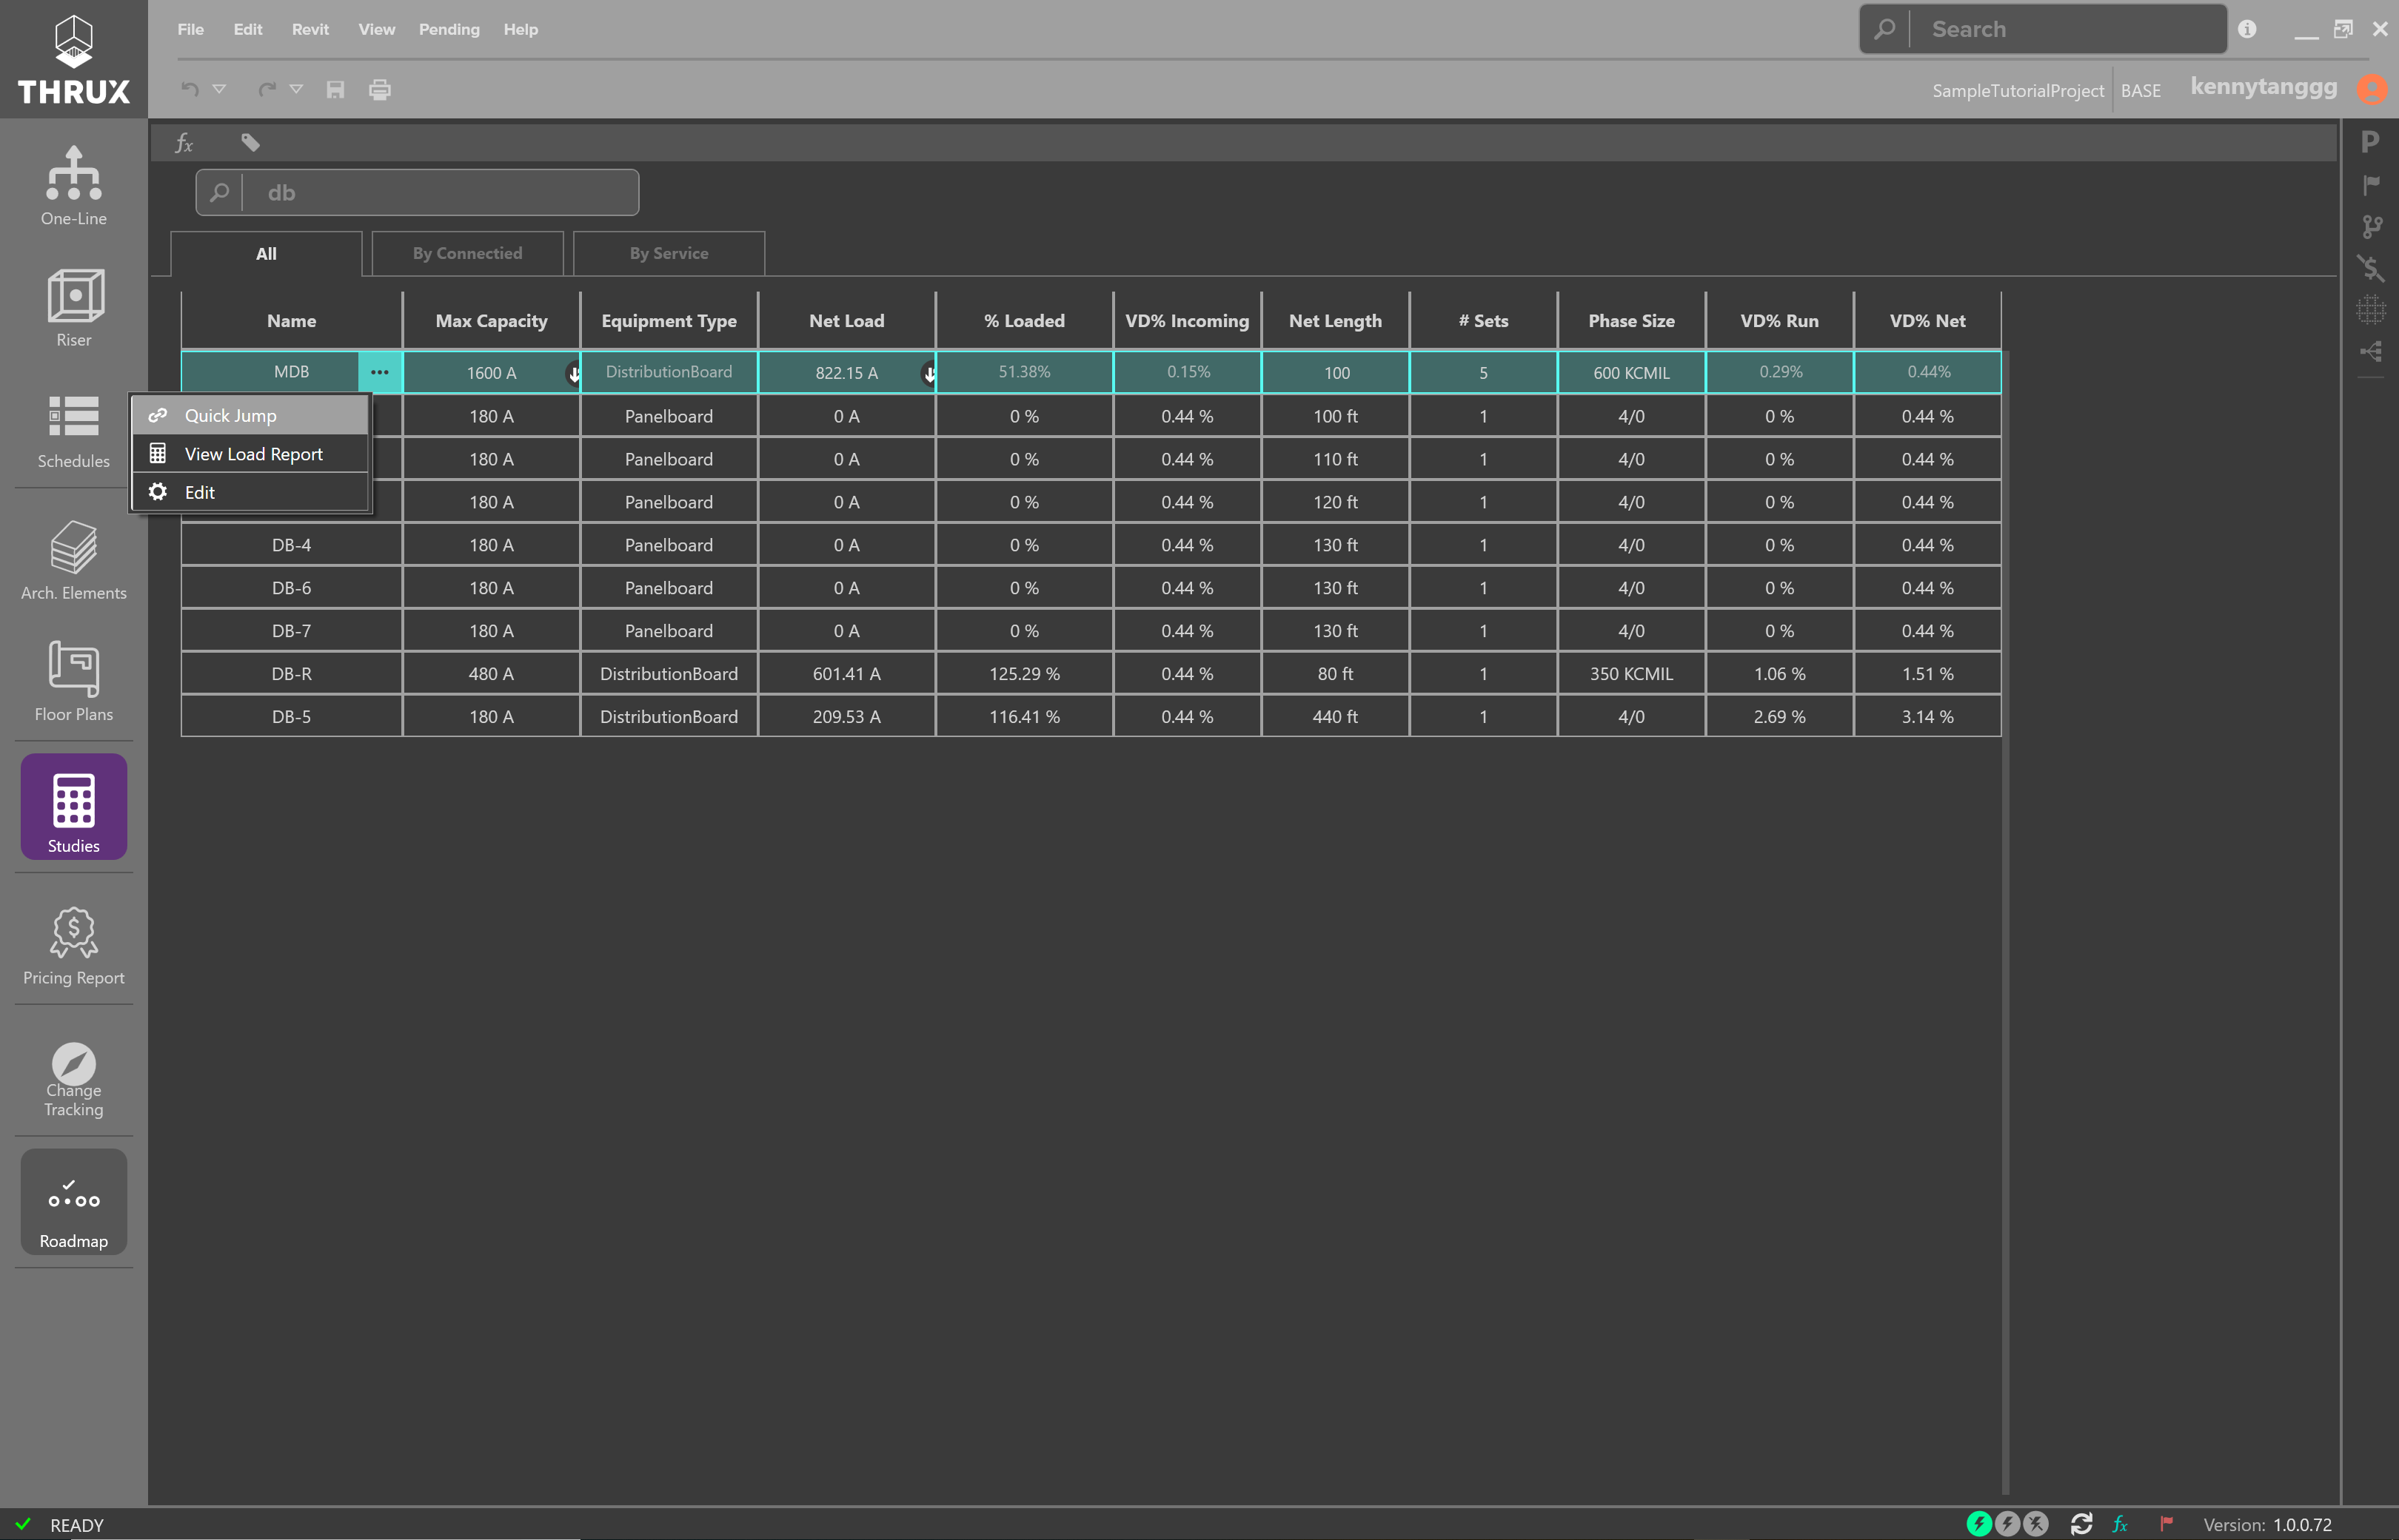
Task: Open the Help menu
Action: click(521, 29)
